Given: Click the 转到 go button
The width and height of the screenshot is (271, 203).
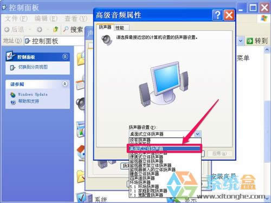Looking at the screenshot, I should tap(257, 41).
